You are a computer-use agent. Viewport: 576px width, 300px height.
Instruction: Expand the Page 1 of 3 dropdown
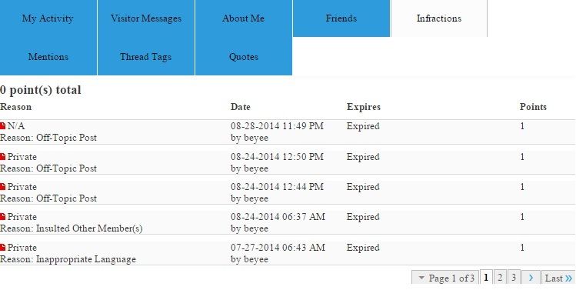445,278
